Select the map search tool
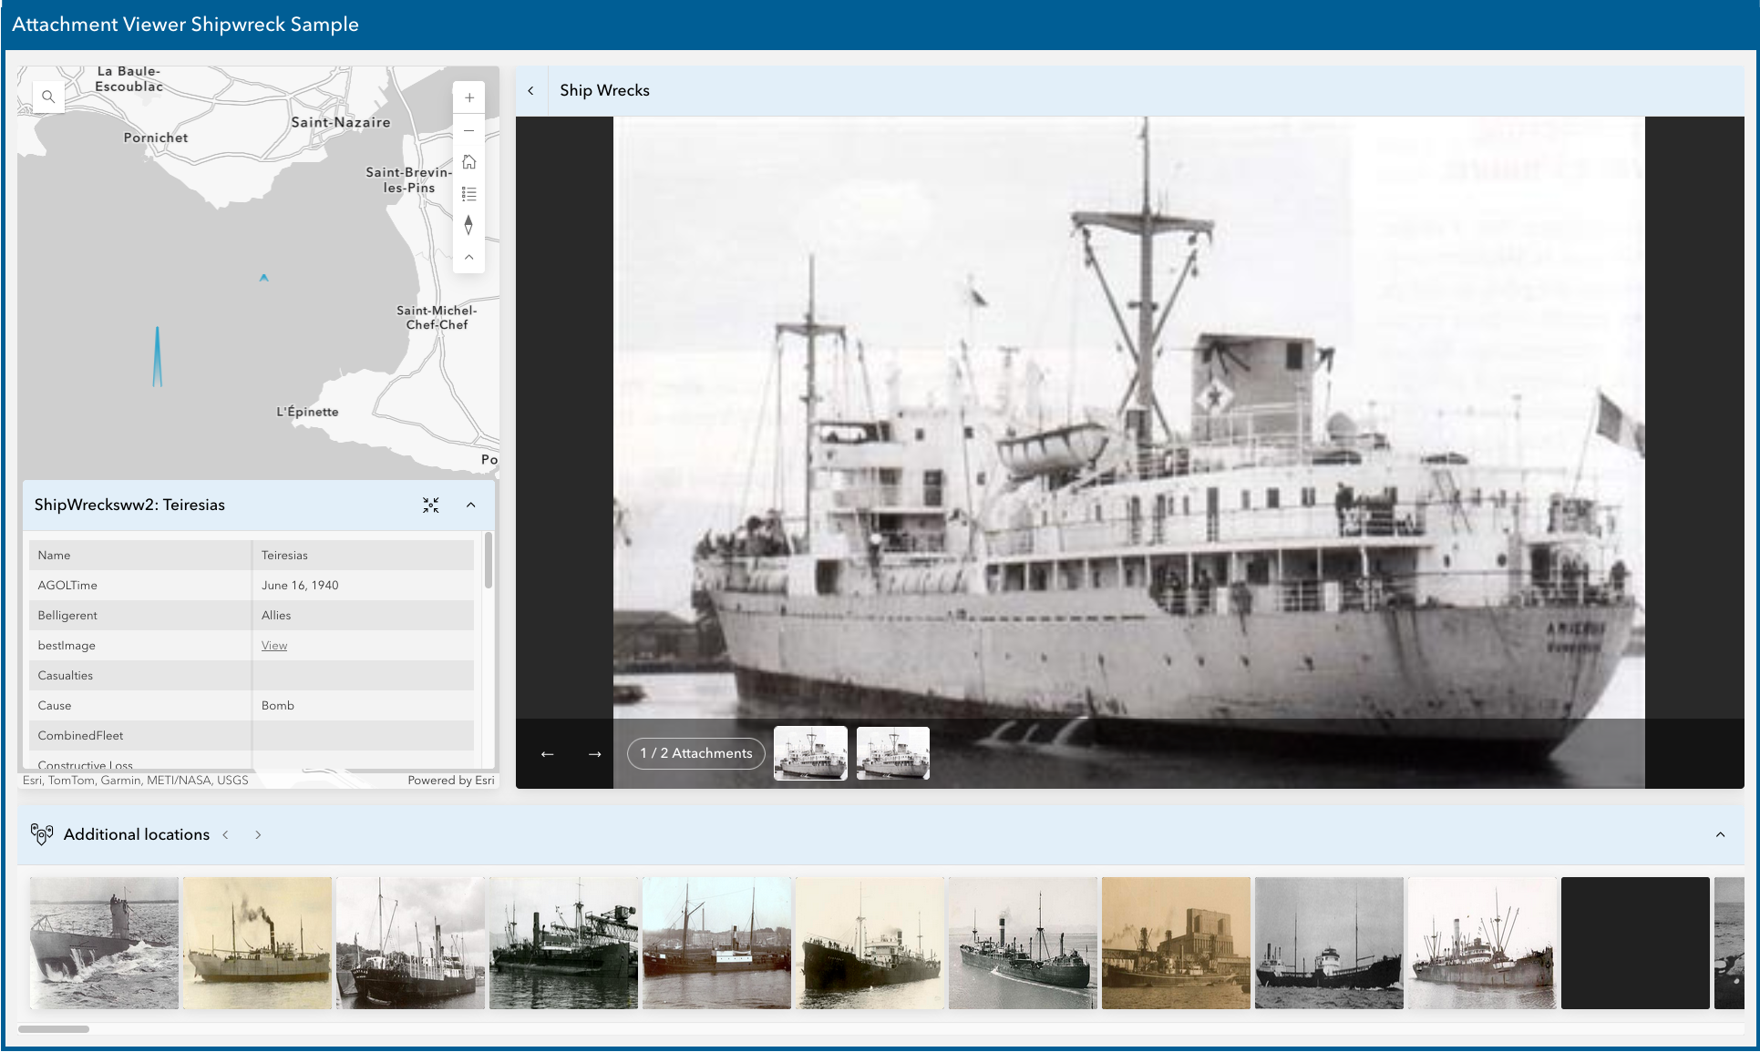Image resolution: width=1760 pixels, height=1052 pixels. pyautogui.click(x=47, y=96)
